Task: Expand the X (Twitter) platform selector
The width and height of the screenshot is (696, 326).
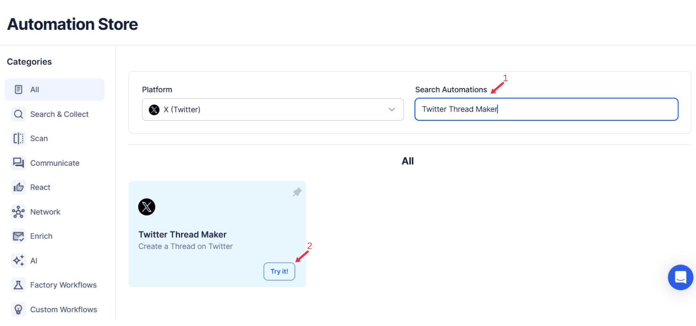Action: 273,109
